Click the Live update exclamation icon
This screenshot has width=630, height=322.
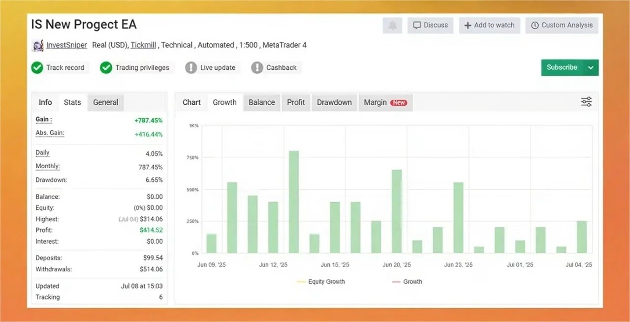coord(191,68)
